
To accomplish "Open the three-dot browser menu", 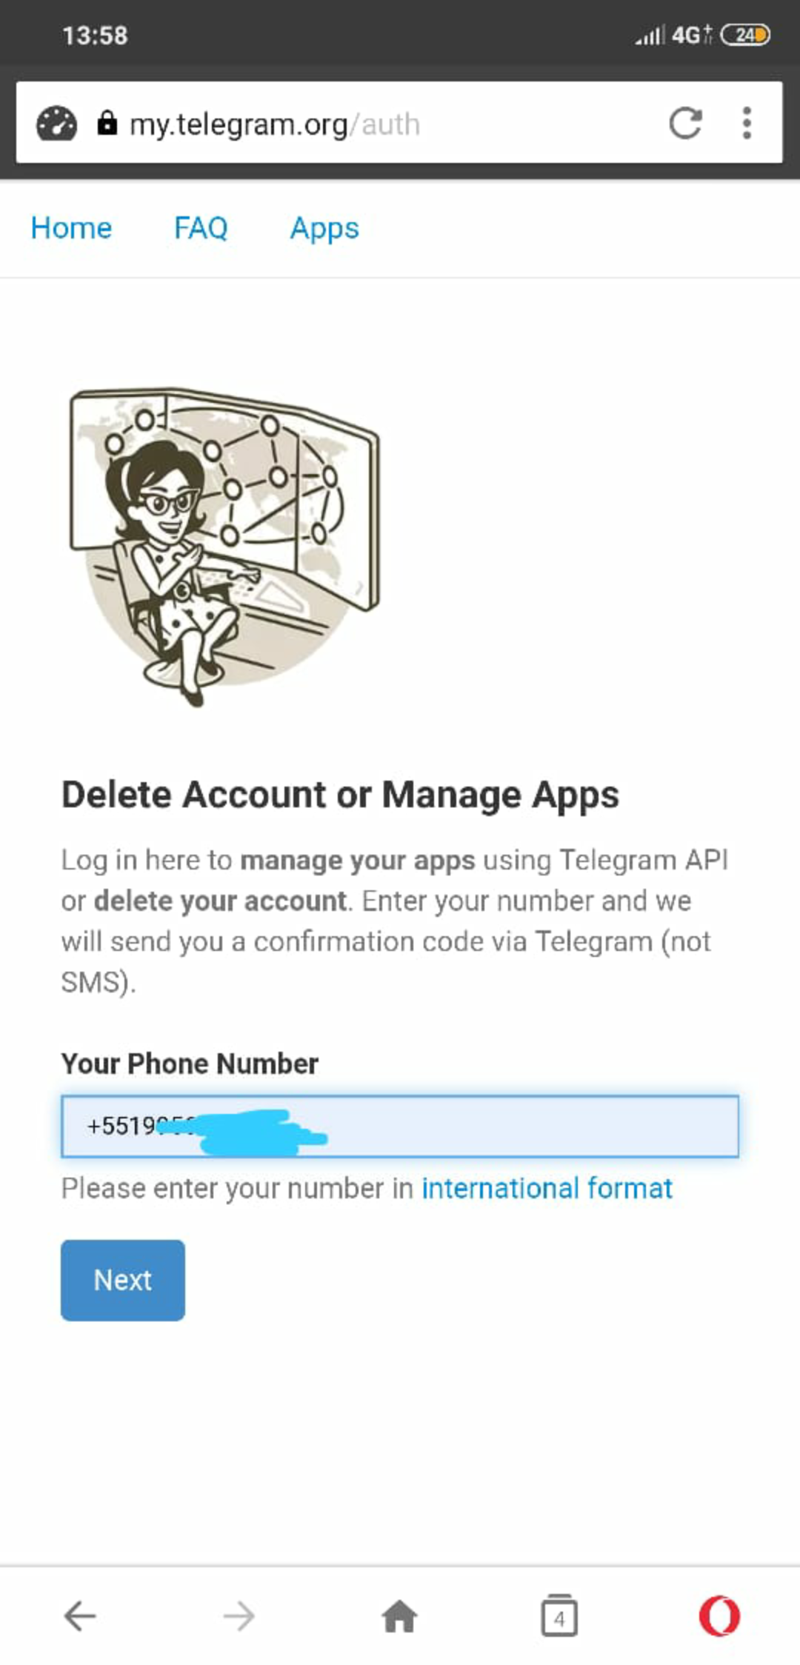I will [x=747, y=123].
